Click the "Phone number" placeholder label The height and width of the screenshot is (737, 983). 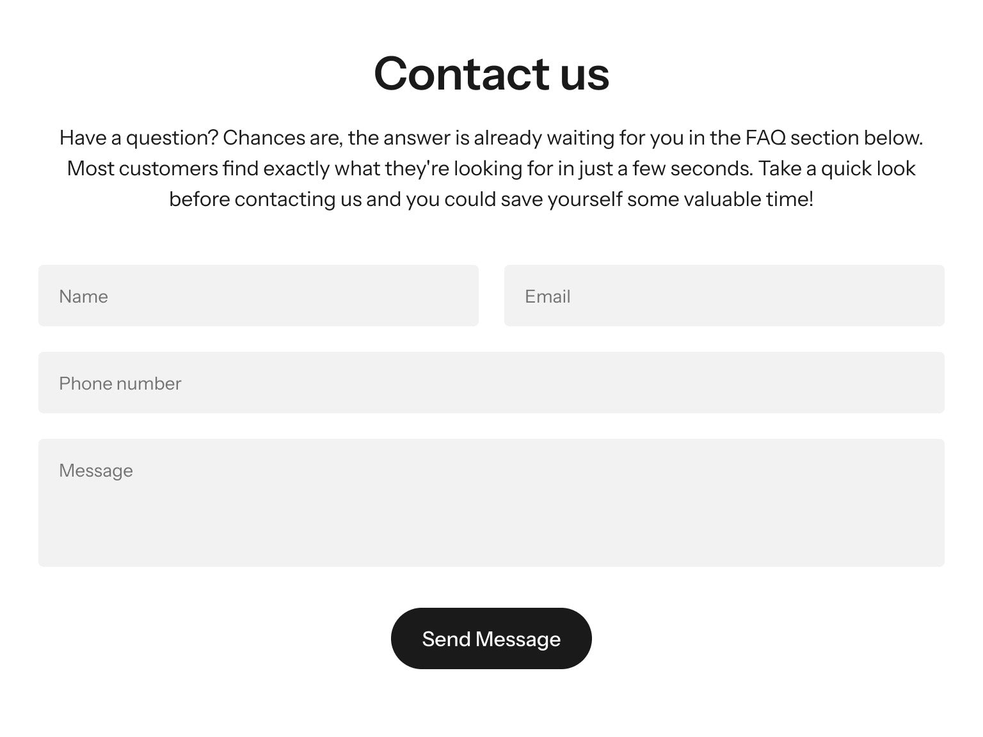(120, 383)
